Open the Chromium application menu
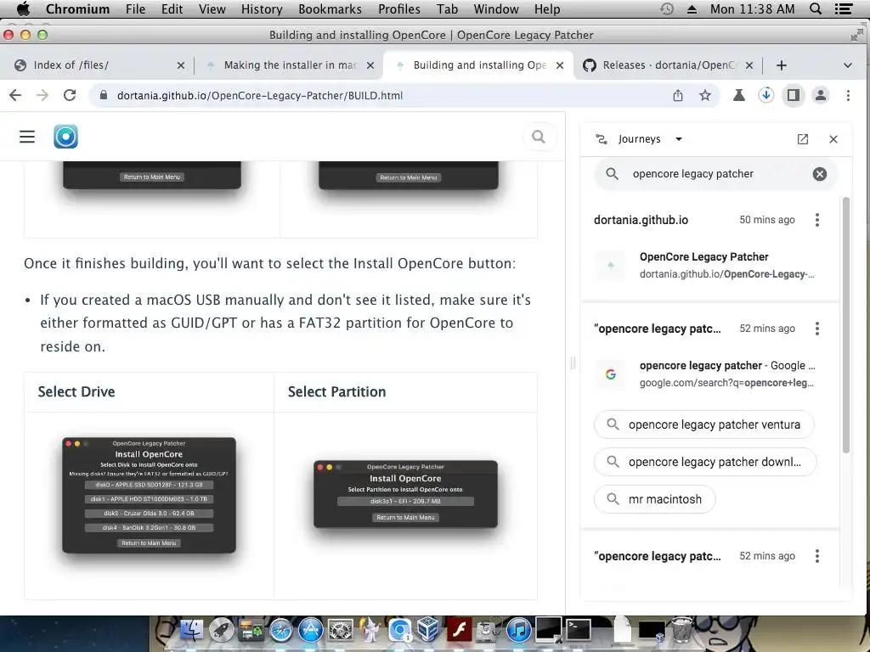 pyautogui.click(x=77, y=8)
